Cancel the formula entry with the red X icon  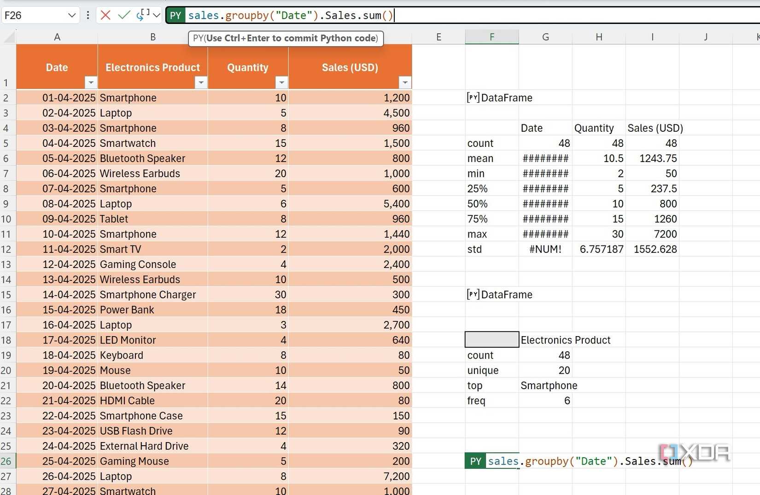[105, 15]
